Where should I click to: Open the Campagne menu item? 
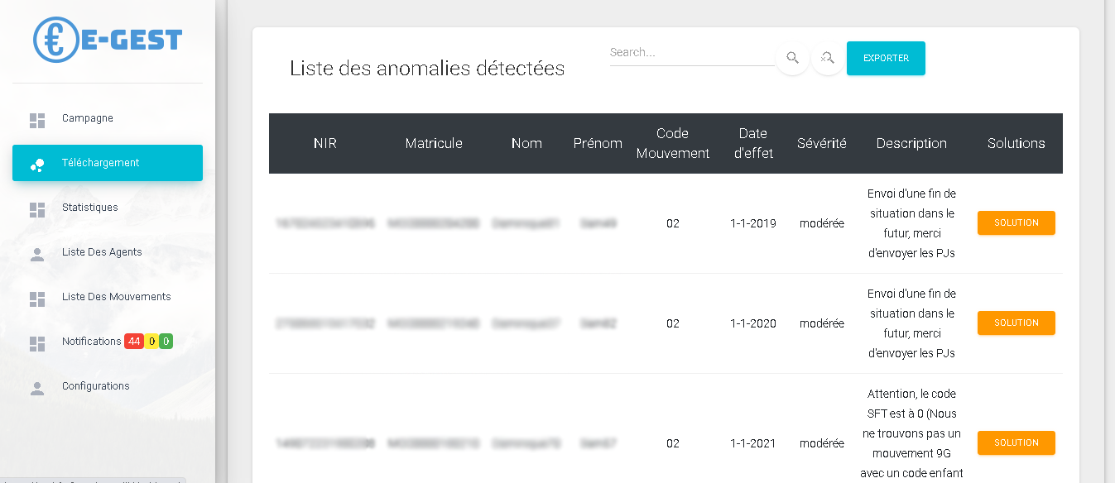[88, 118]
